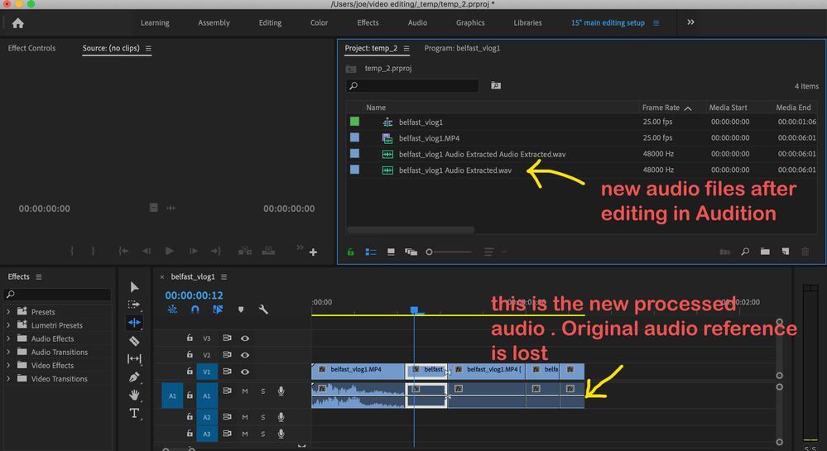Select the Pen tool

(134, 377)
